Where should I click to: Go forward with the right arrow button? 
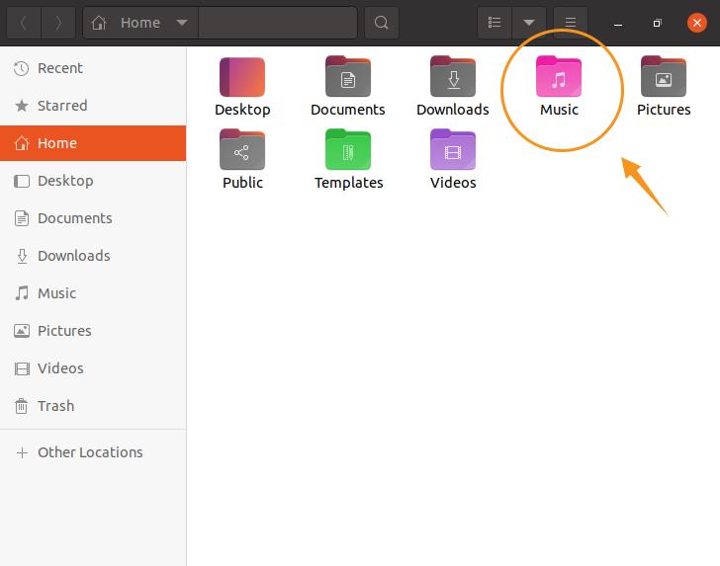click(x=58, y=23)
